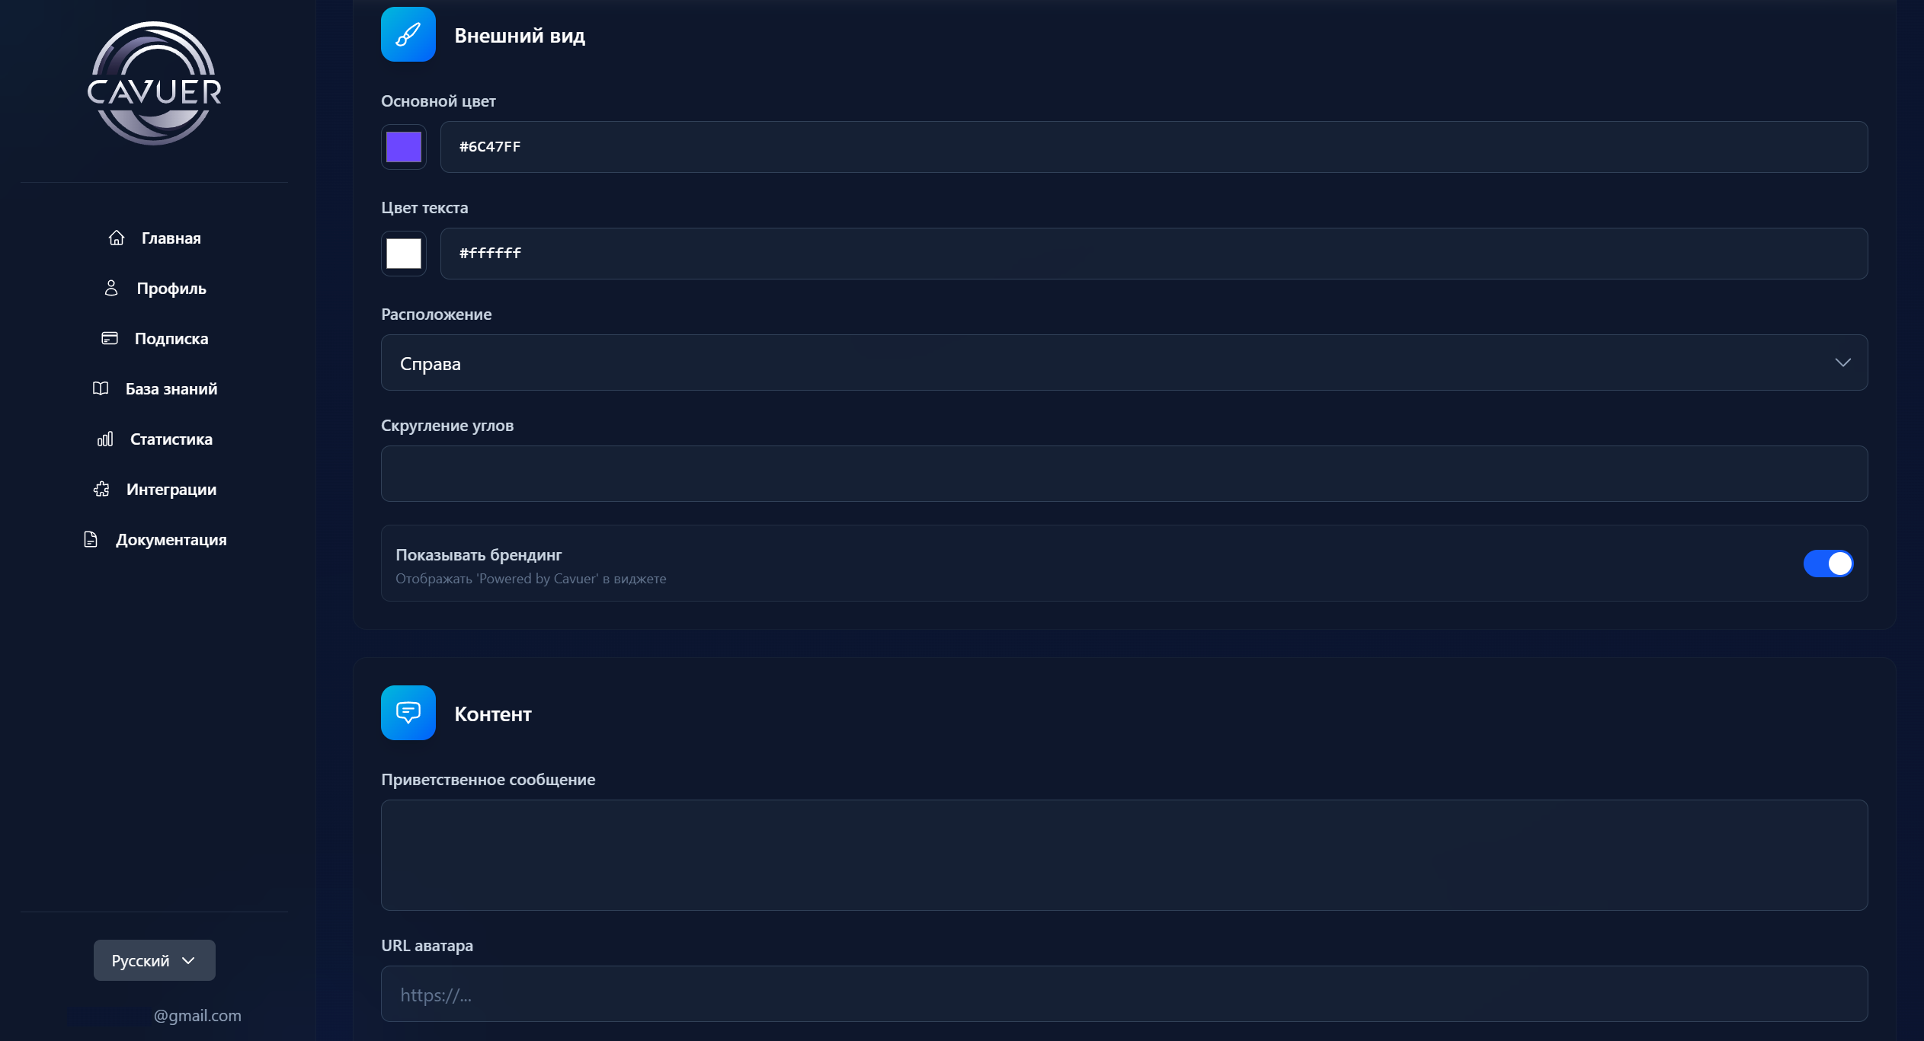Click the purple Основной цвет swatch
This screenshot has width=1924, height=1041.
coord(404,147)
